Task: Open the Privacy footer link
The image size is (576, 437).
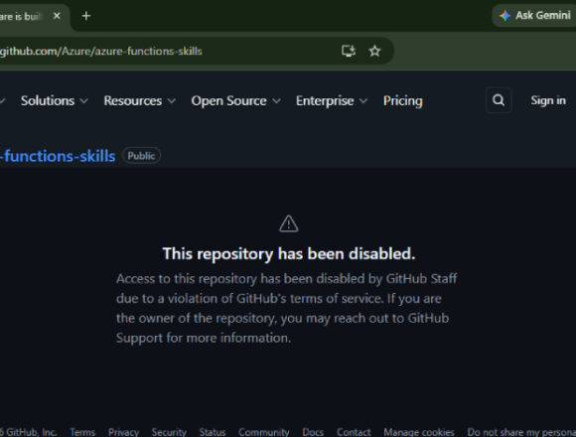Action: pos(123,432)
